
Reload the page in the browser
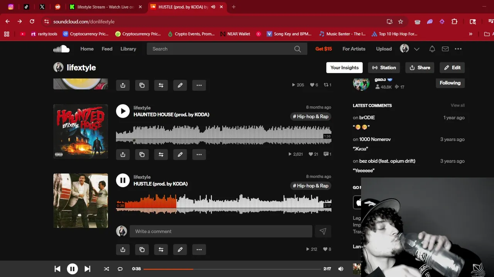(32, 22)
